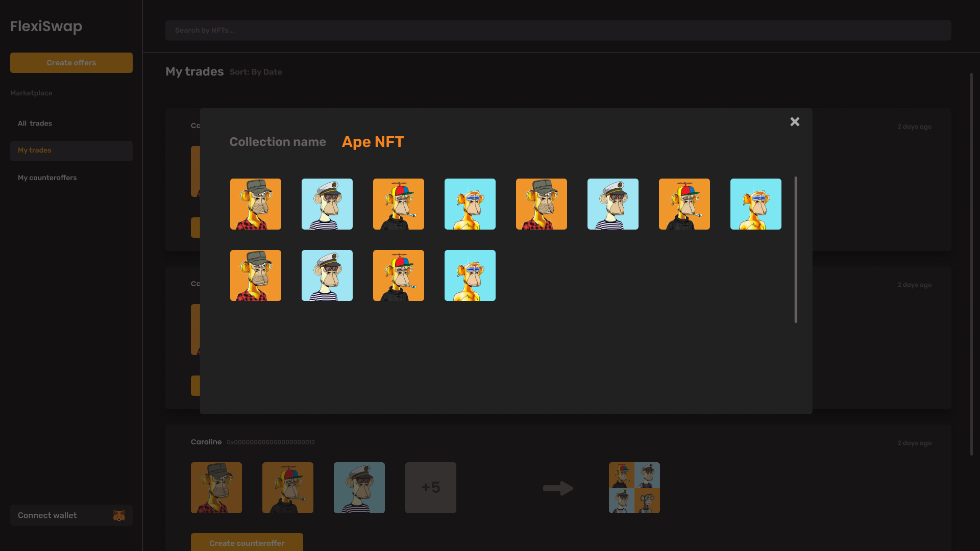This screenshot has width=980, height=551.
Task: Select first-row eighth golden ape
Action: coord(756,204)
